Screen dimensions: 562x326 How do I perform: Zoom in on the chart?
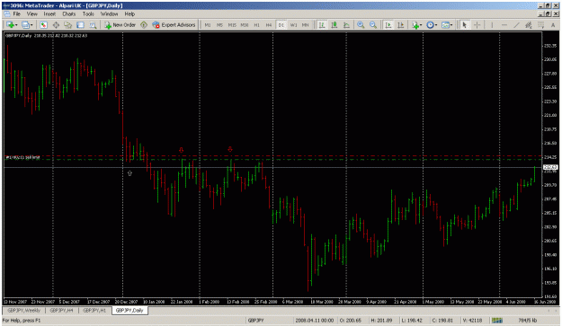point(361,24)
